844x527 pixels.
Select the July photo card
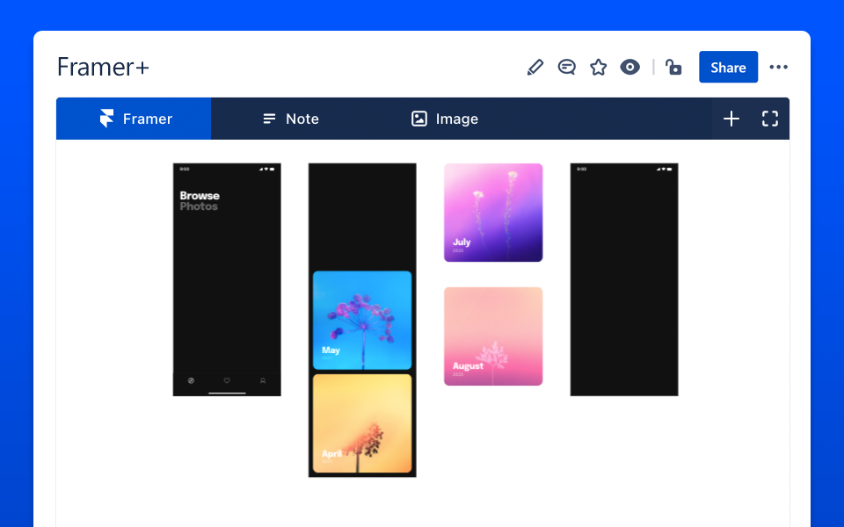pyautogui.click(x=493, y=213)
